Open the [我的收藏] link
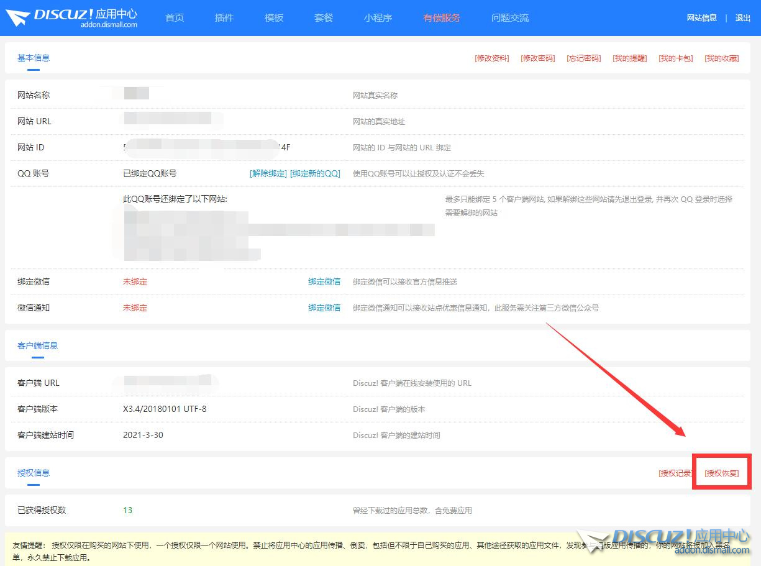761x566 pixels. (722, 58)
